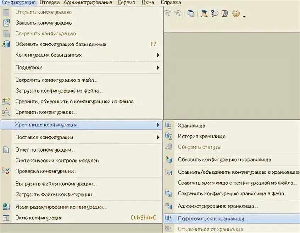Screen dimensions: 300x233
Task: Click the syntax assistant document toolbar icon
Action: [x=225, y=13]
